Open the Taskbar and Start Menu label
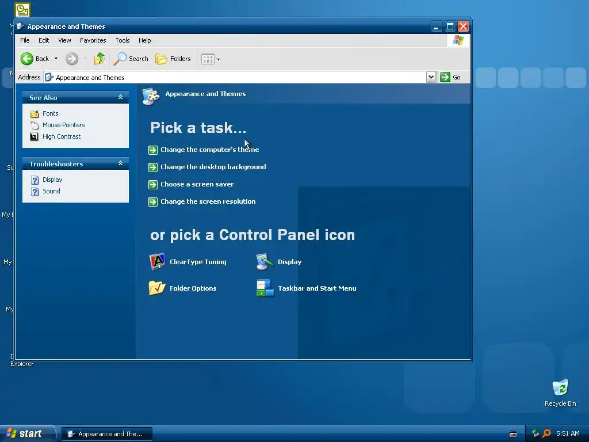The width and height of the screenshot is (589, 442). [317, 288]
